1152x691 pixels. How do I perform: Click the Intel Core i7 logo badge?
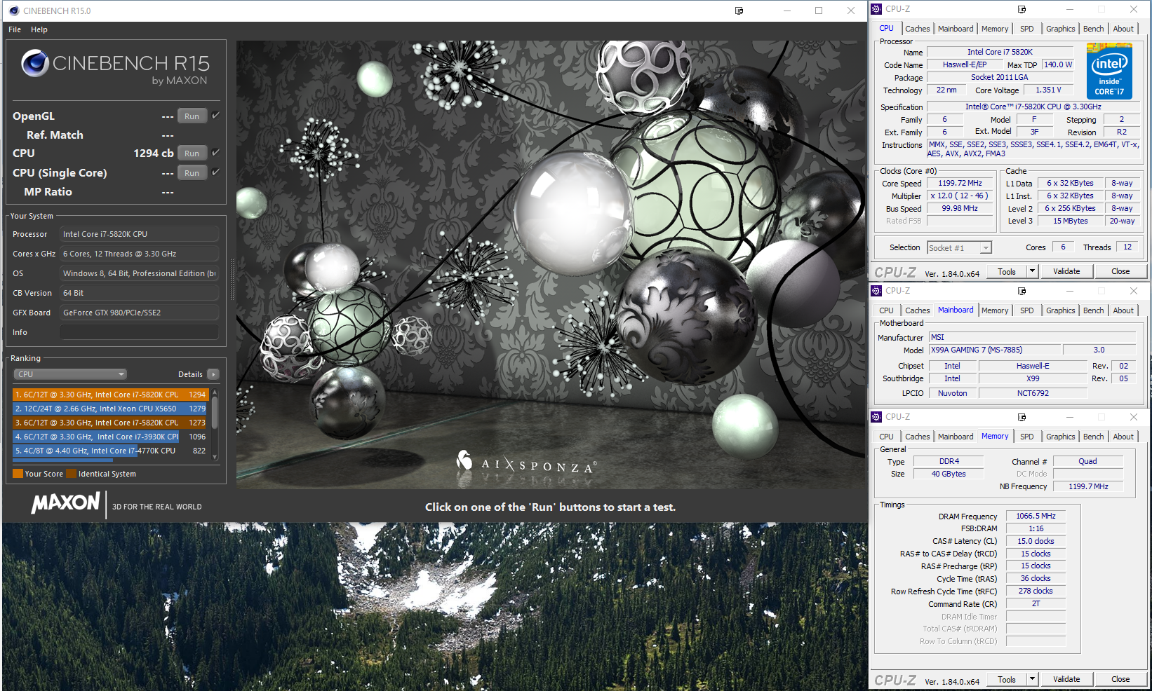tap(1109, 71)
